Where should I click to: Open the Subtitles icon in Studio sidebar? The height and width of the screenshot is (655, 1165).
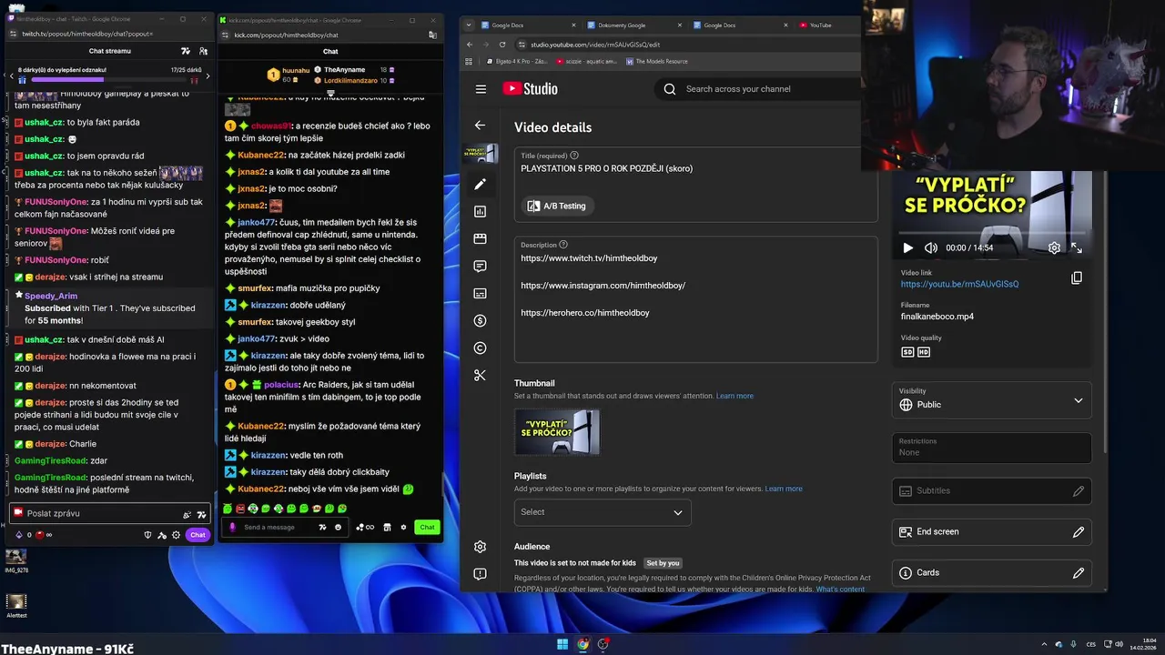[x=480, y=293]
